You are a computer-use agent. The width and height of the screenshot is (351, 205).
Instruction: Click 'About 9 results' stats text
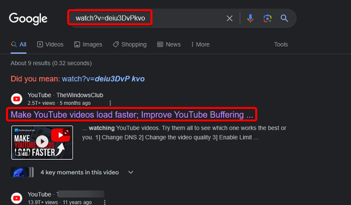click(x=51, y=63)
